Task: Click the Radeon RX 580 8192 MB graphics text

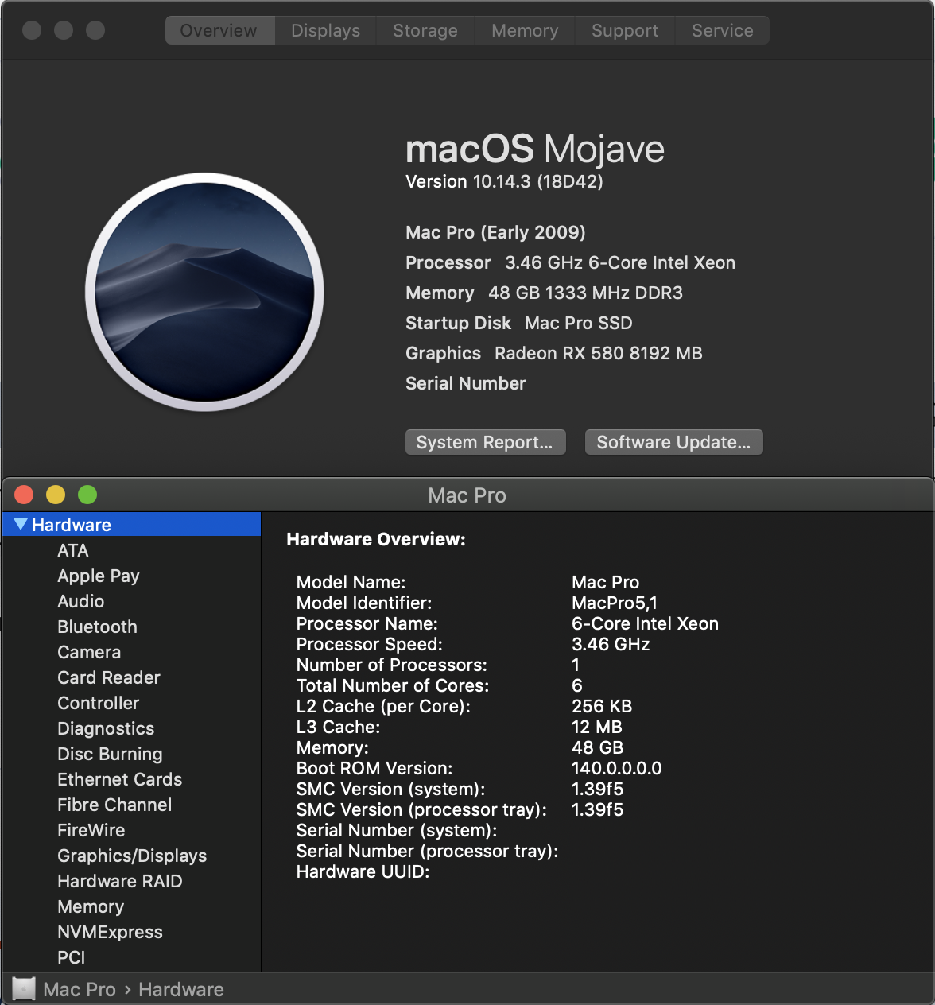Action: 599,353
